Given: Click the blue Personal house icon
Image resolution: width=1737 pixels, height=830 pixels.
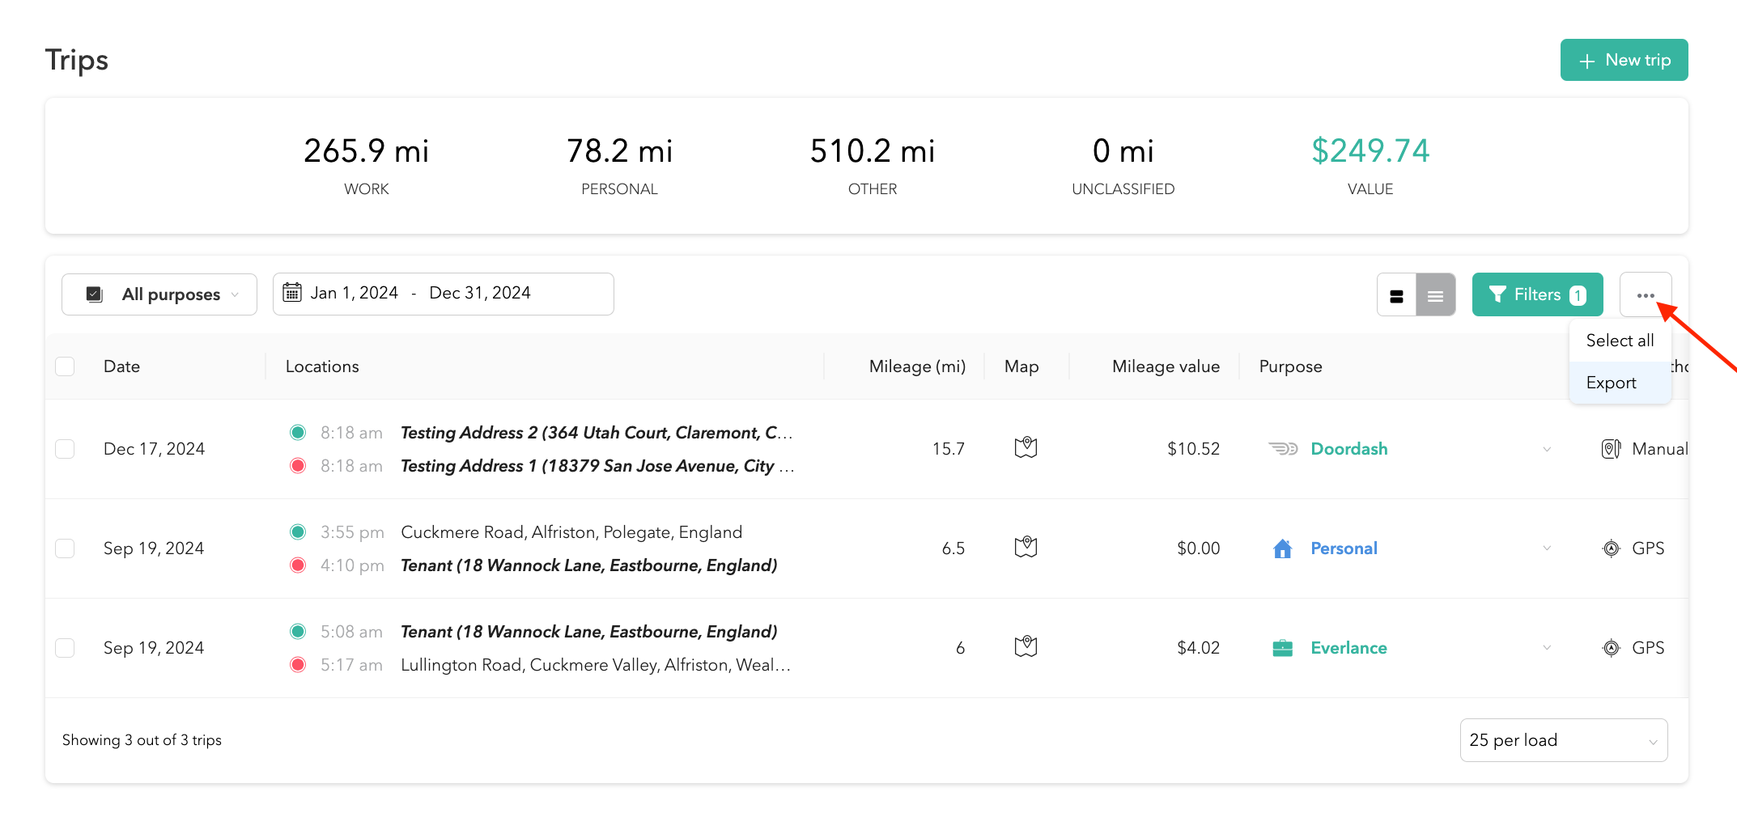Looking at the screenshot, I should 1282,548.
